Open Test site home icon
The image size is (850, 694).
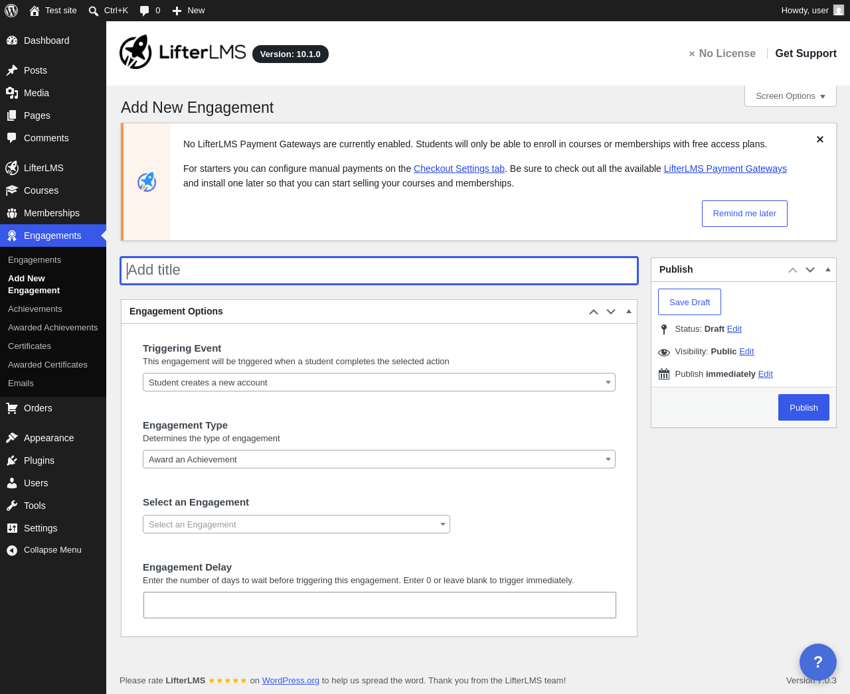[35, 11]
